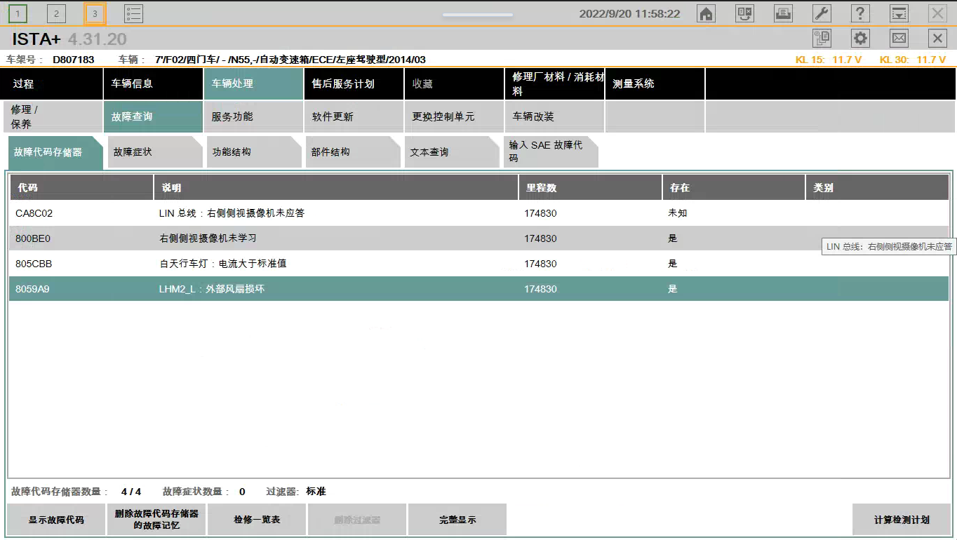Click the 完整显示 button

point(457,520)
